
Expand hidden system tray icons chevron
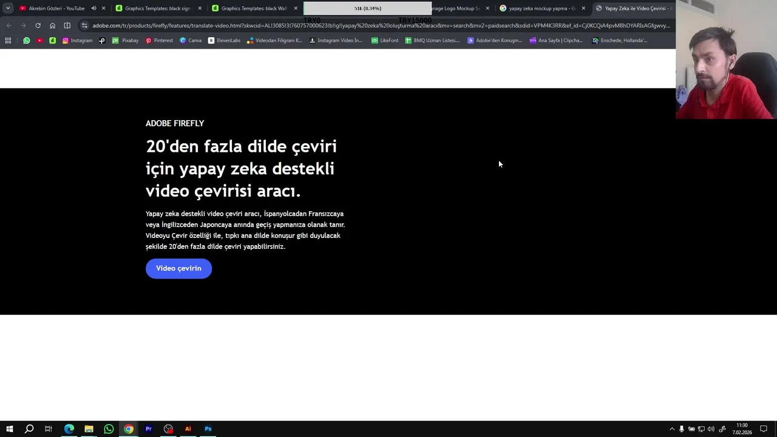tap(672, 429)
